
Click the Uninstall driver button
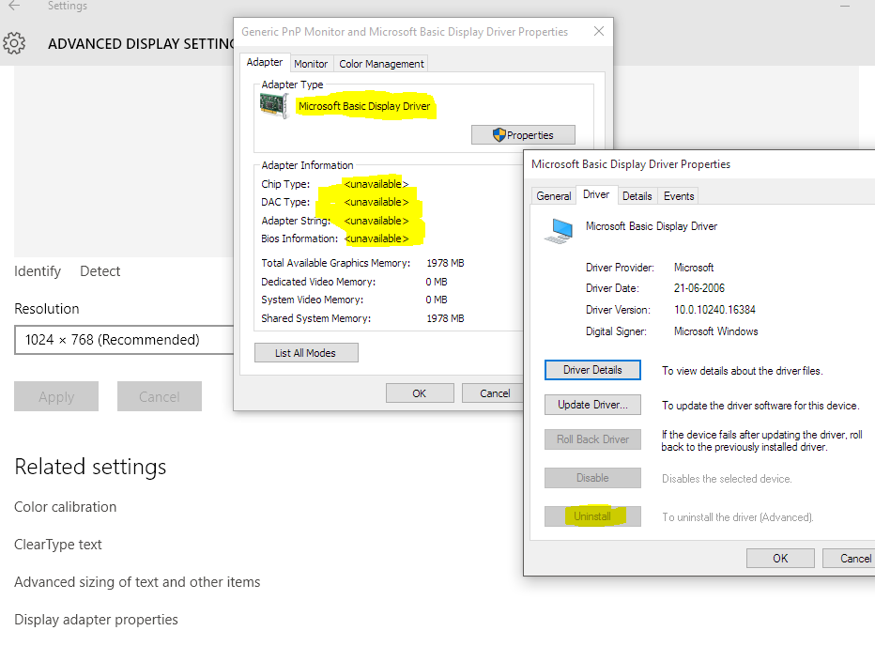(x=592, y=516)
